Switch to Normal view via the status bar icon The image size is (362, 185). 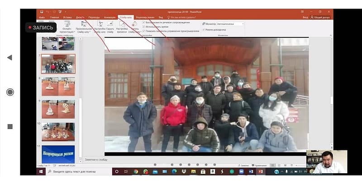click(273, 166)
